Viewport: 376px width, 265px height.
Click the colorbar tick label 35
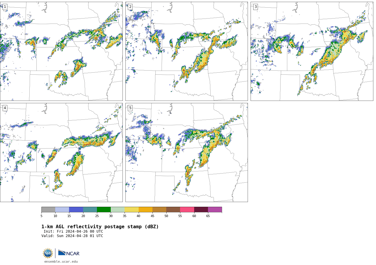125,216
